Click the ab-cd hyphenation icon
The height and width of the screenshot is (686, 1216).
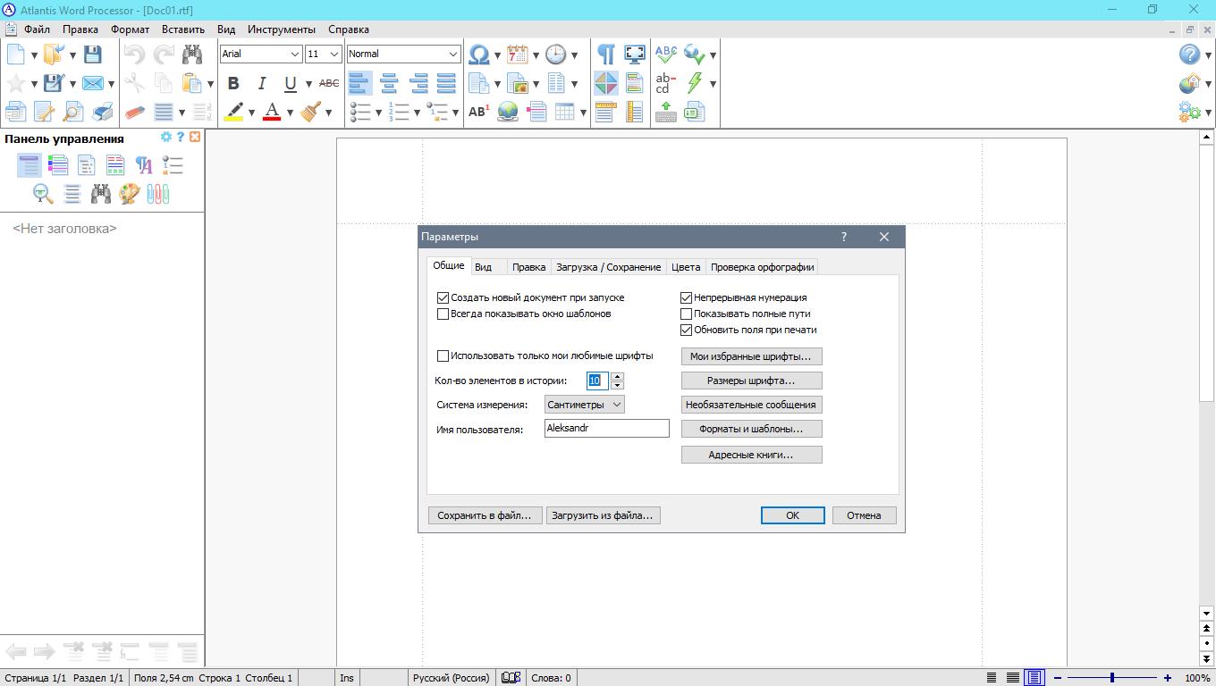tap(666, 83)
